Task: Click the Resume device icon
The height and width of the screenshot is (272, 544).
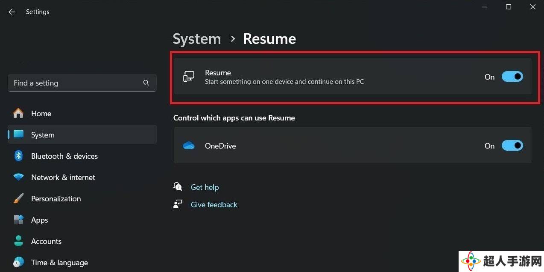Action: [189, 77]
